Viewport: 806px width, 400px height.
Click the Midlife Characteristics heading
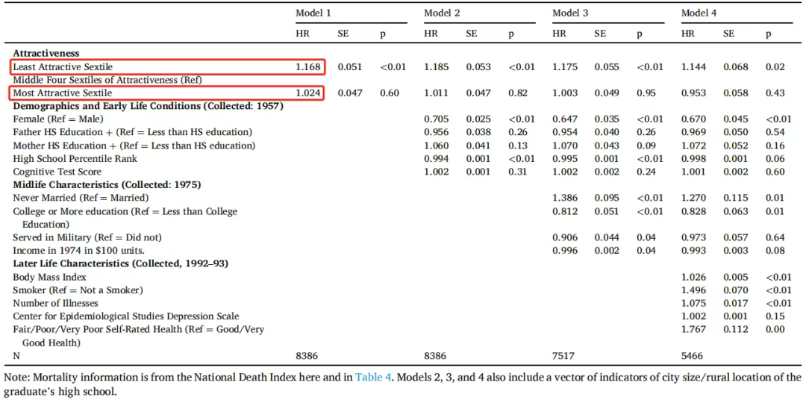(x=107, y=184)
